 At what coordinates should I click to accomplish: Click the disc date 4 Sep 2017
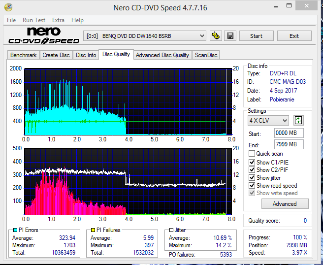coord(284,91)
